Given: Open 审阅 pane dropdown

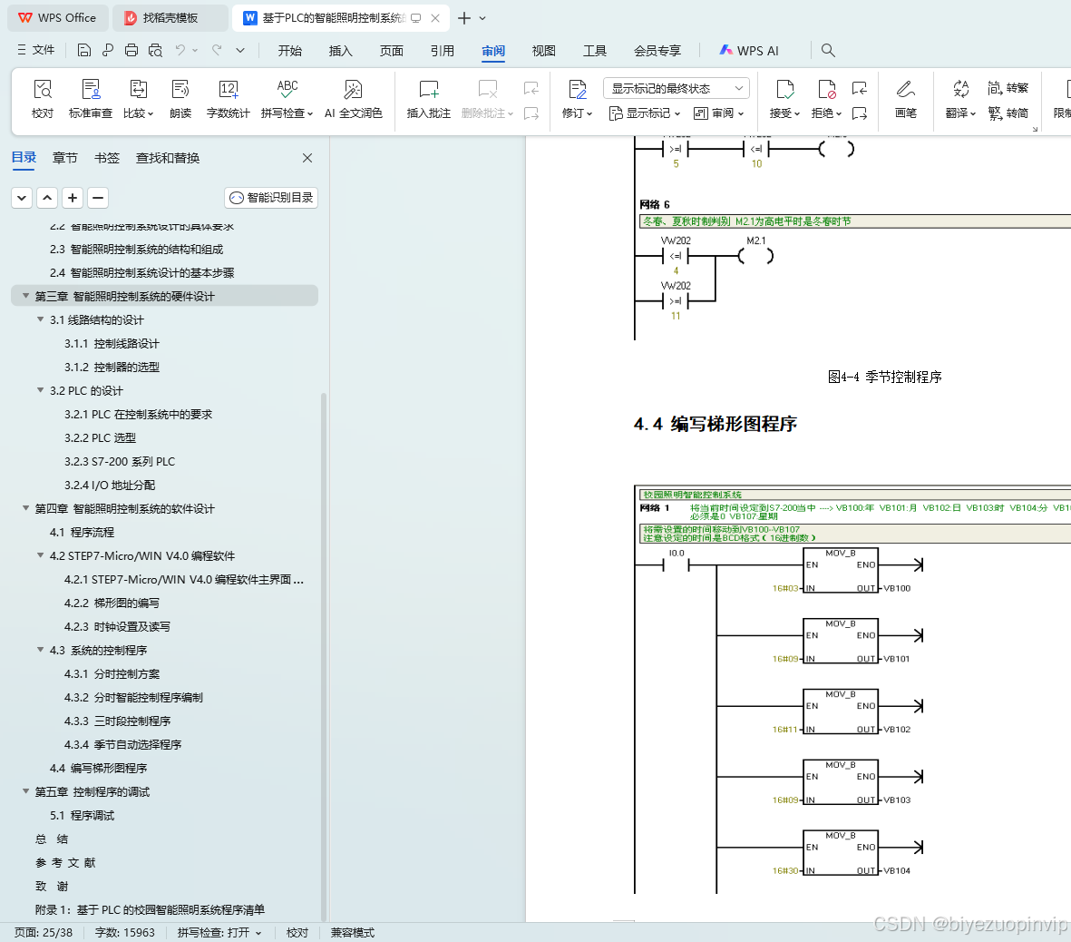Looking at the screenshot, I should tap(718, 113).
